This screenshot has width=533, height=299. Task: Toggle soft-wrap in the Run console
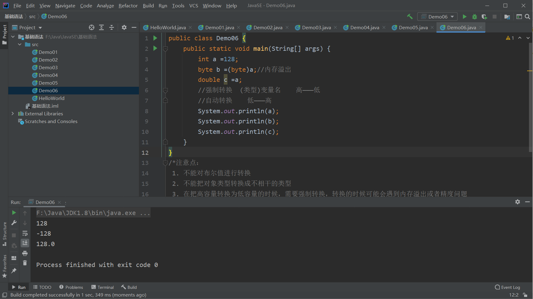pos(25,233)
